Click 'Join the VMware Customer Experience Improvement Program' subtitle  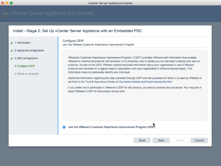[98, 45]
